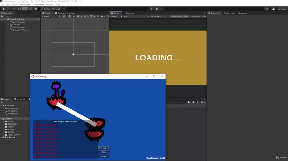The image size is (288, 161).
Task: Open the cloud Services icon
Action: coord(273,9)
